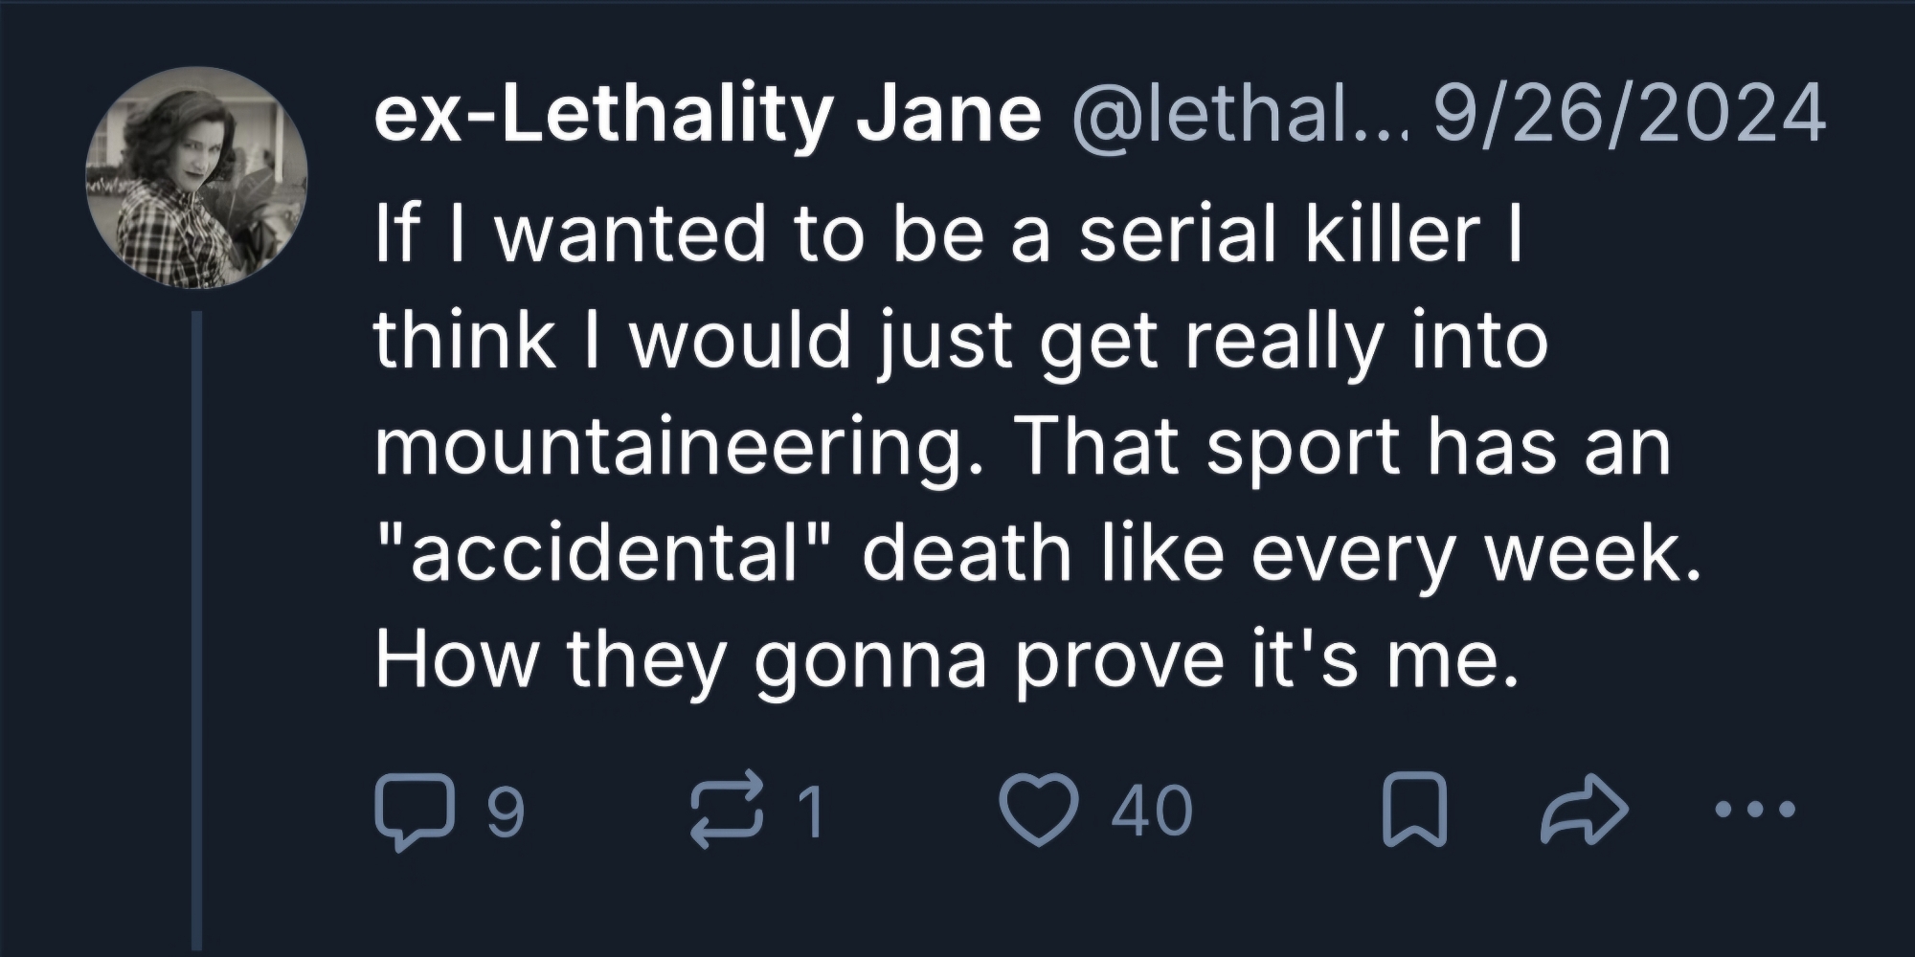The image size is (1915, 957).
Task: Open ex-Lethality Jane's profile picture
Action: coord(197,177)
